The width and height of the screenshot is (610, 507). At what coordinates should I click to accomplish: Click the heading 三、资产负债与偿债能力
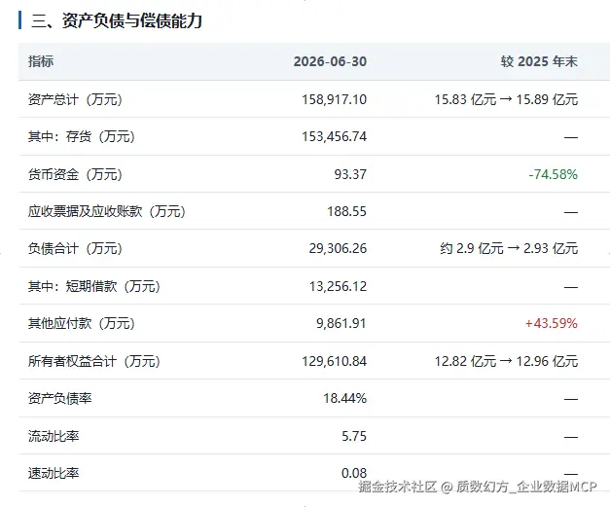click(x=117, y=20)
